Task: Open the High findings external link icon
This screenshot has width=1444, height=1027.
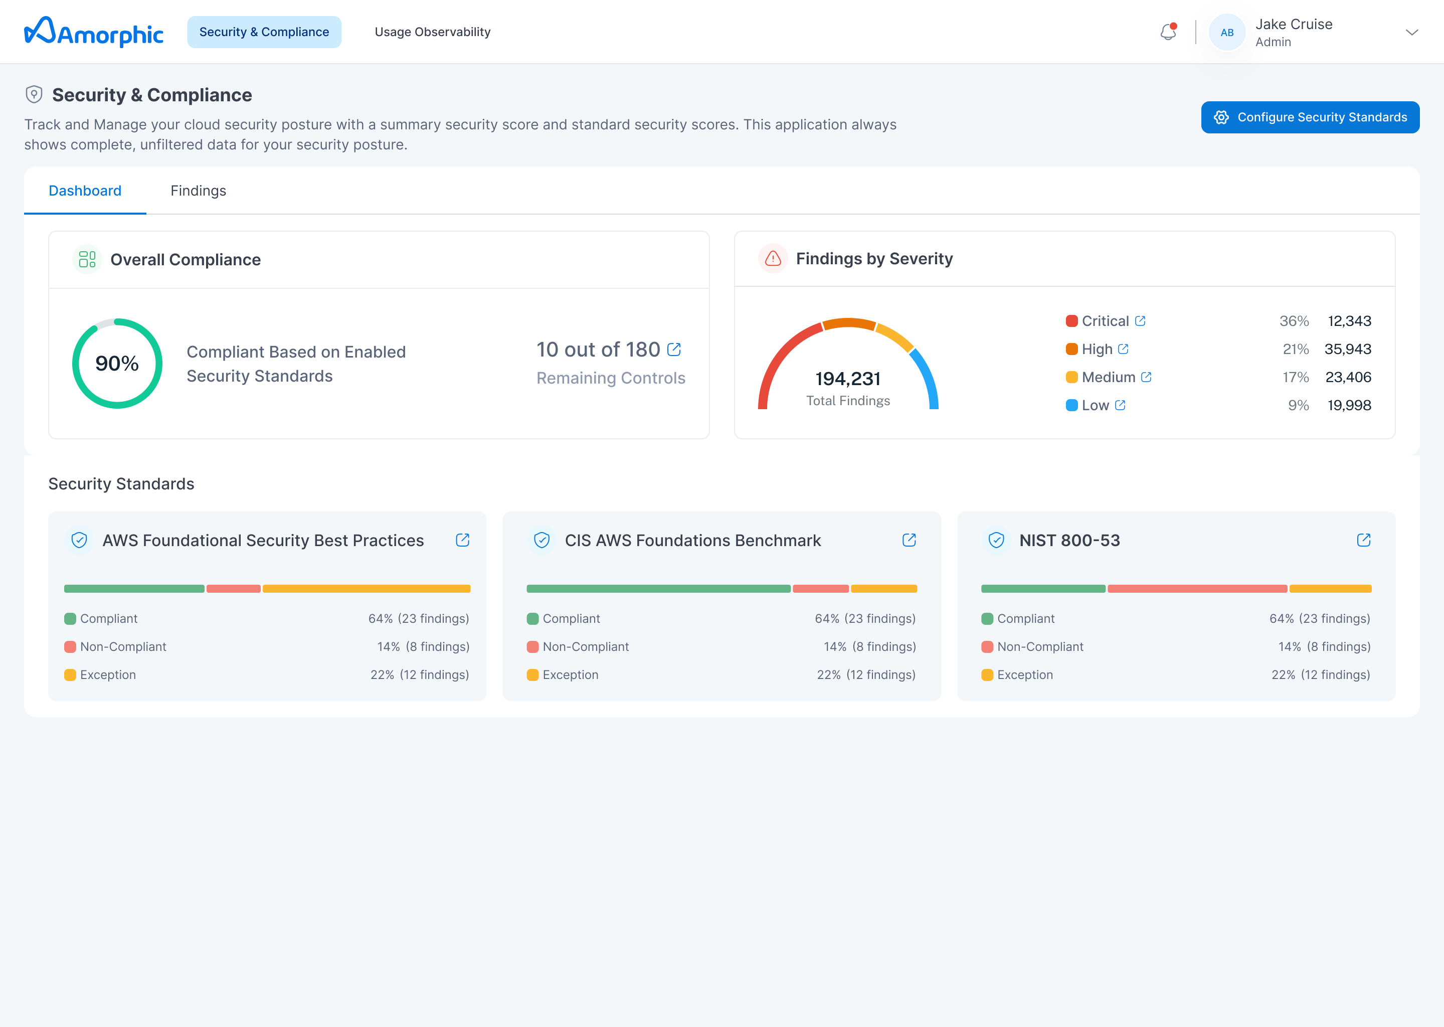Action: 1123,349
